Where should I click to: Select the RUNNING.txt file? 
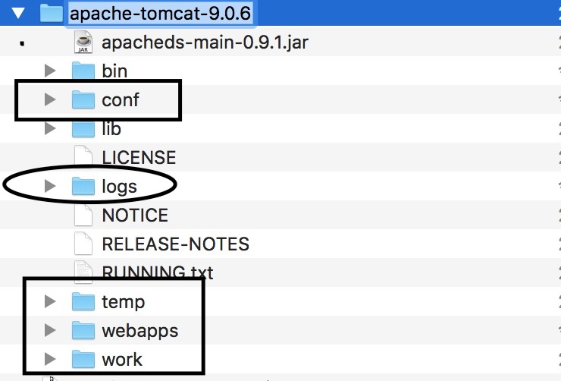(x=158, y=272)
